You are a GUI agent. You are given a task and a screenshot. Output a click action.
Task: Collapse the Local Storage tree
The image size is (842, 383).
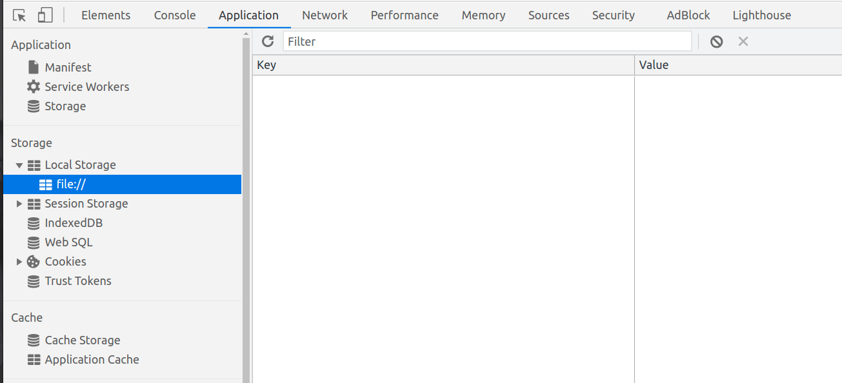point(19,164)
